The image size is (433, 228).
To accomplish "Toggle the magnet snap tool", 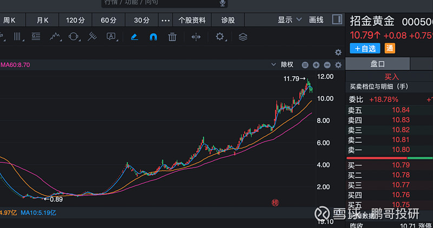I will click(153, 37).
